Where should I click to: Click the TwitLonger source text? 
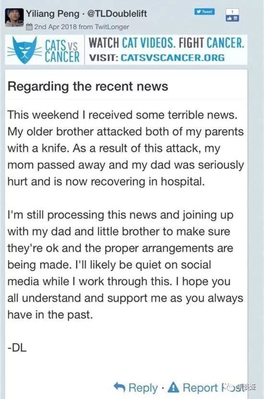tap(112, 27)
